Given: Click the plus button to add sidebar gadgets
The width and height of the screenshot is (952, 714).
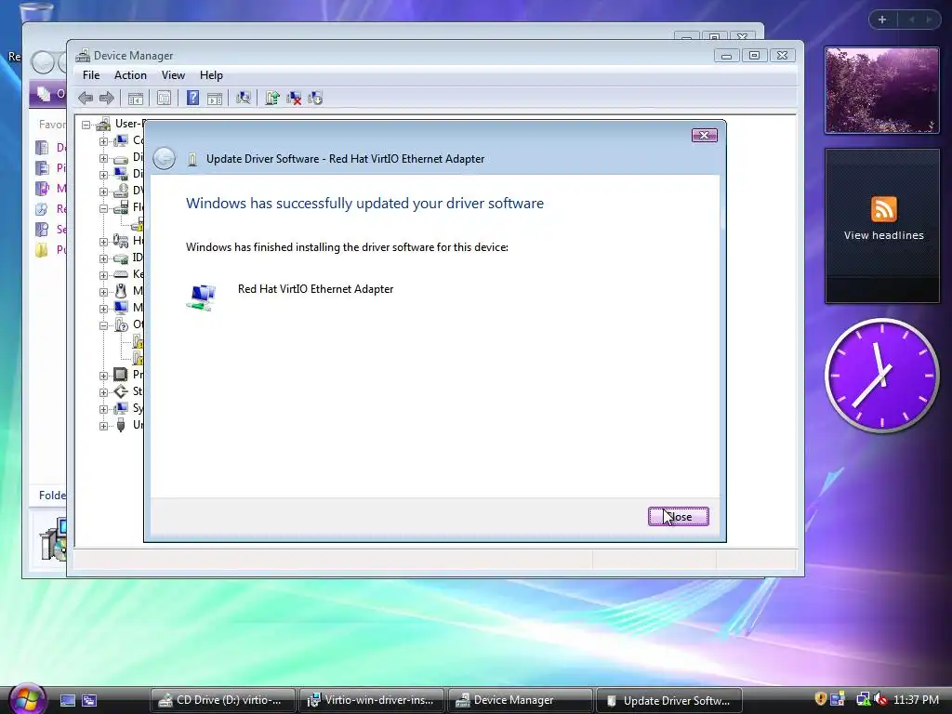Looking at the screenshot, I should coord(882,20).
